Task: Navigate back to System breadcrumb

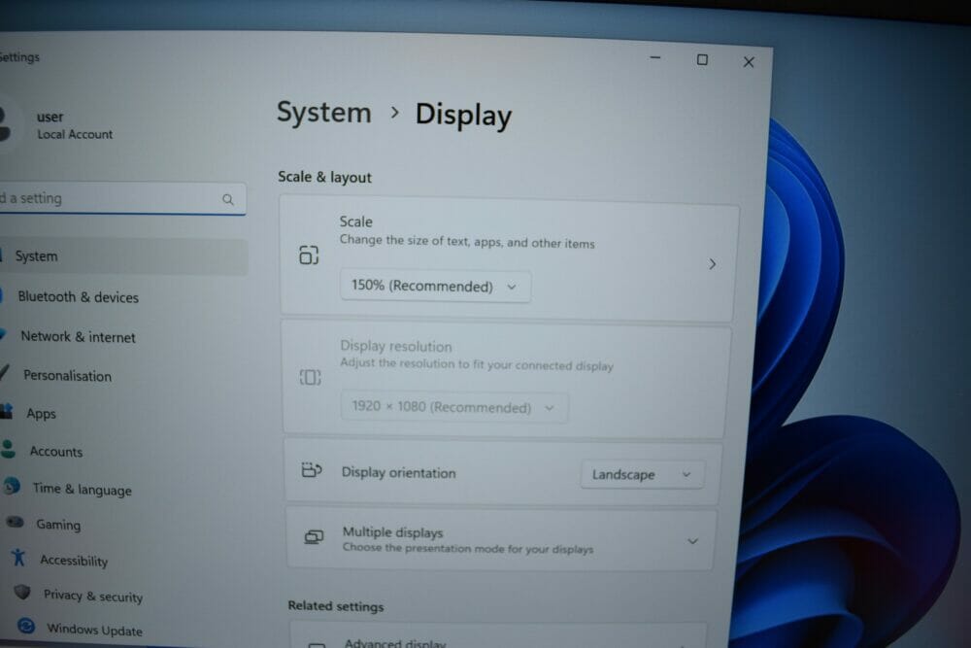Action: coord(324,113)
